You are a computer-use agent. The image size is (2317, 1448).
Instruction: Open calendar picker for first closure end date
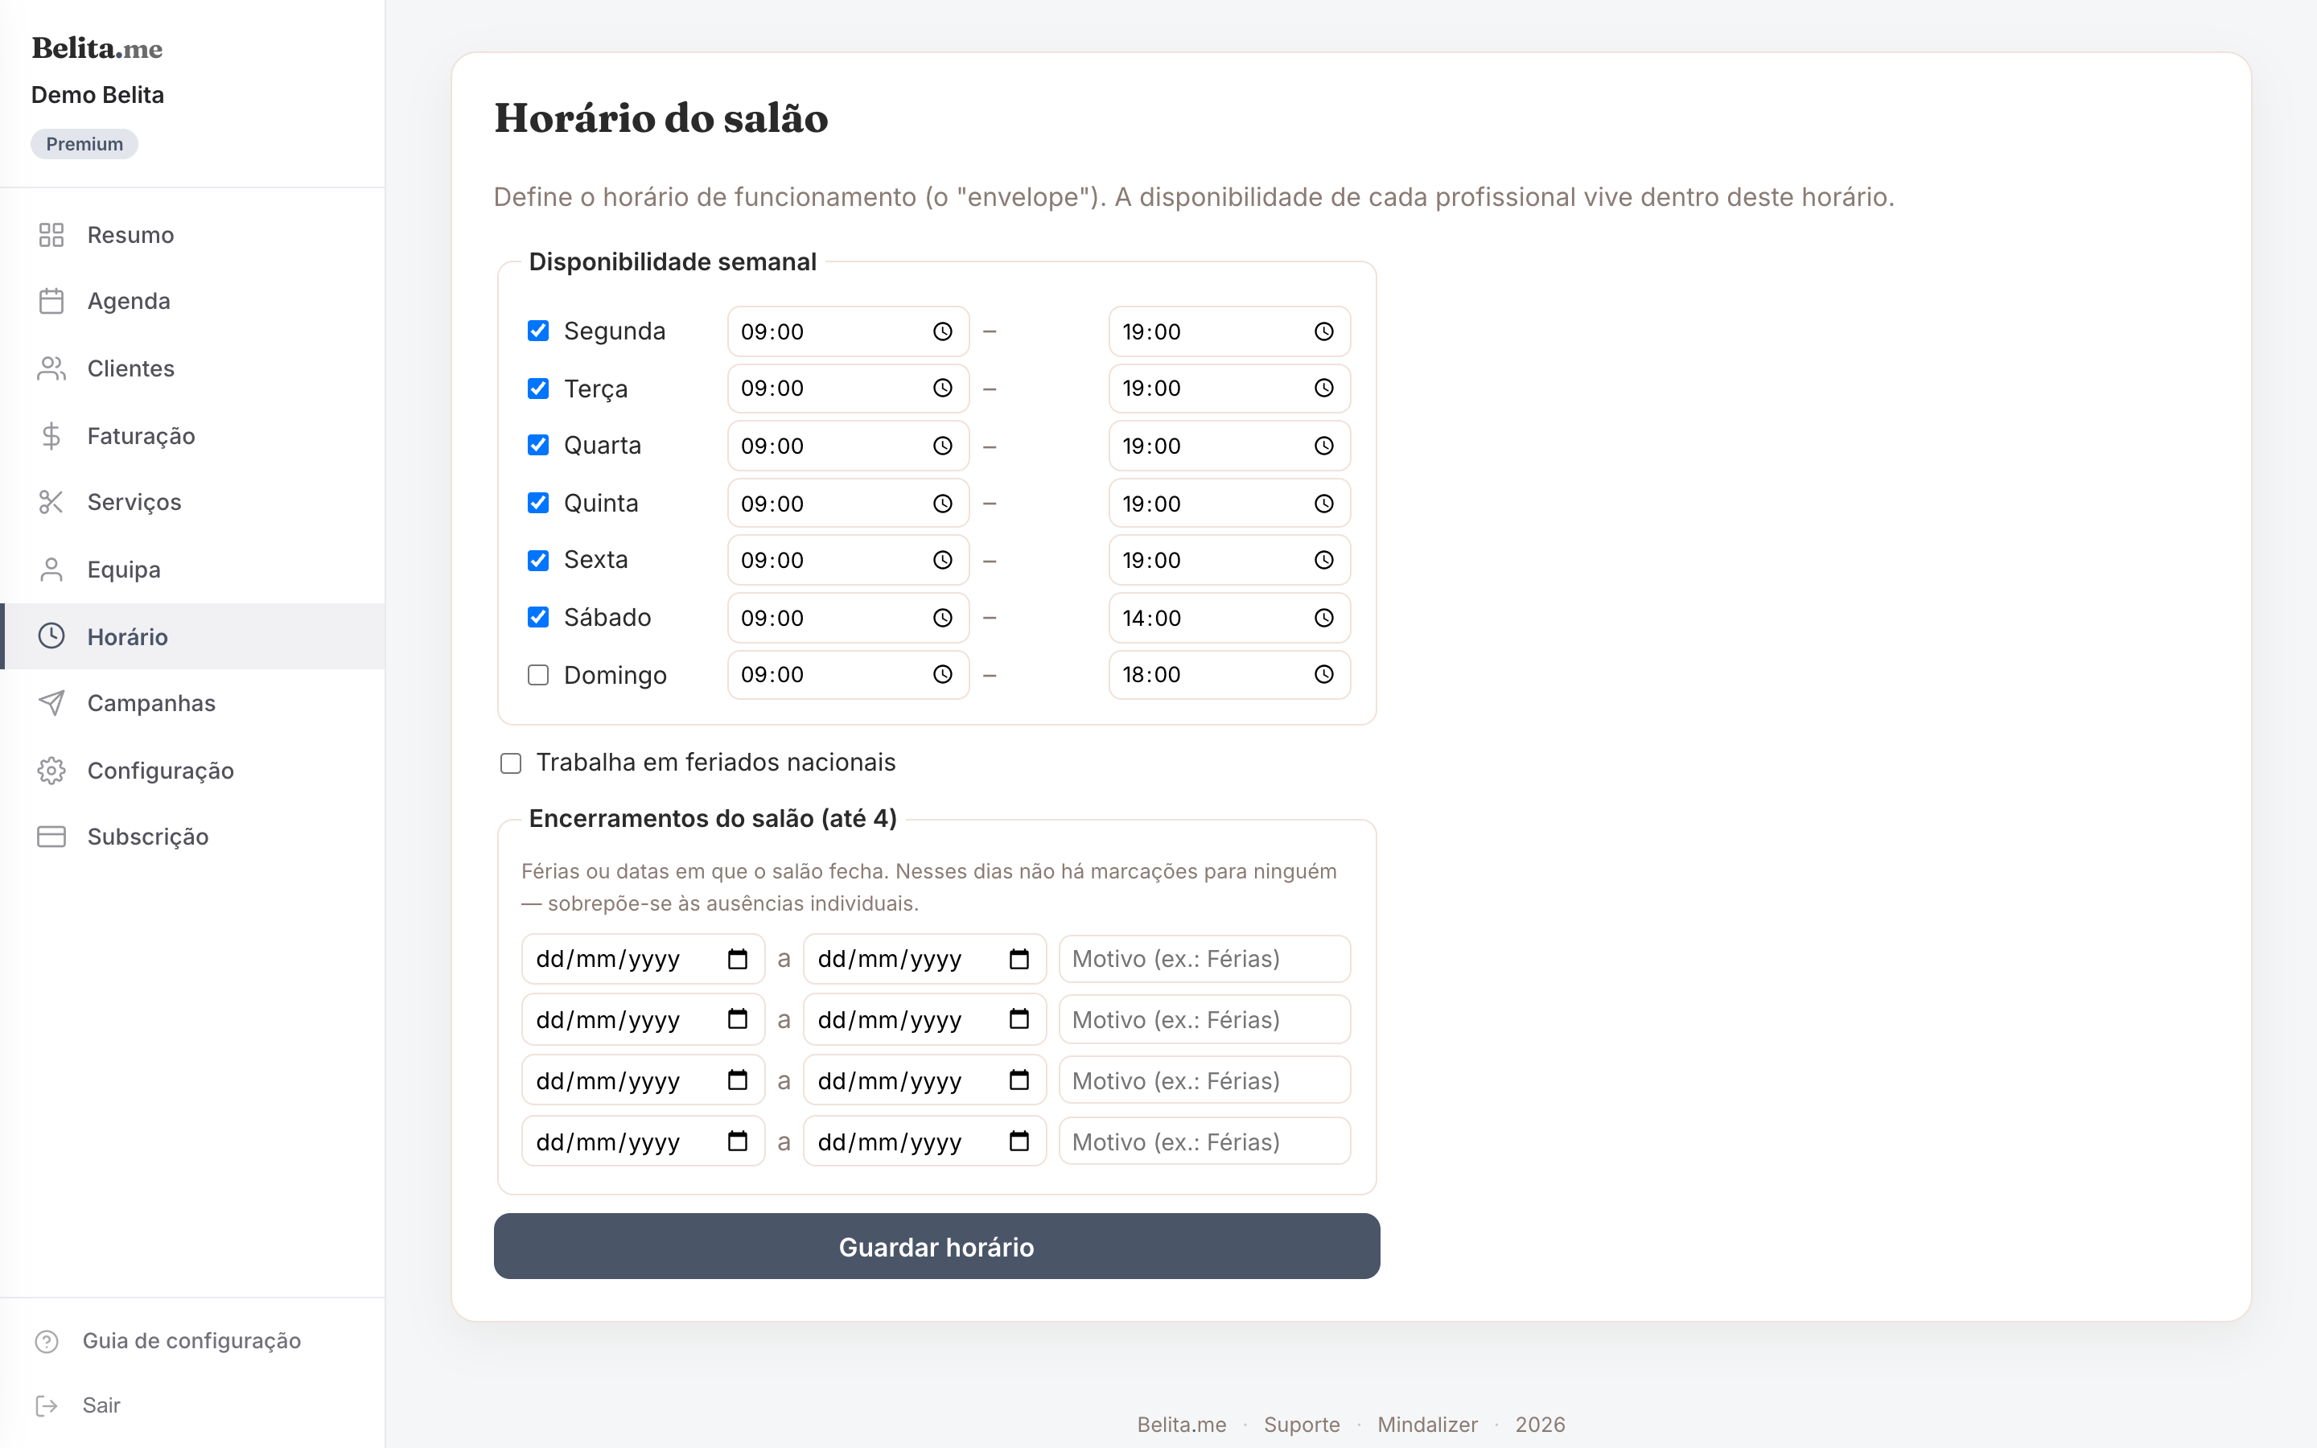click(1019, 959)
